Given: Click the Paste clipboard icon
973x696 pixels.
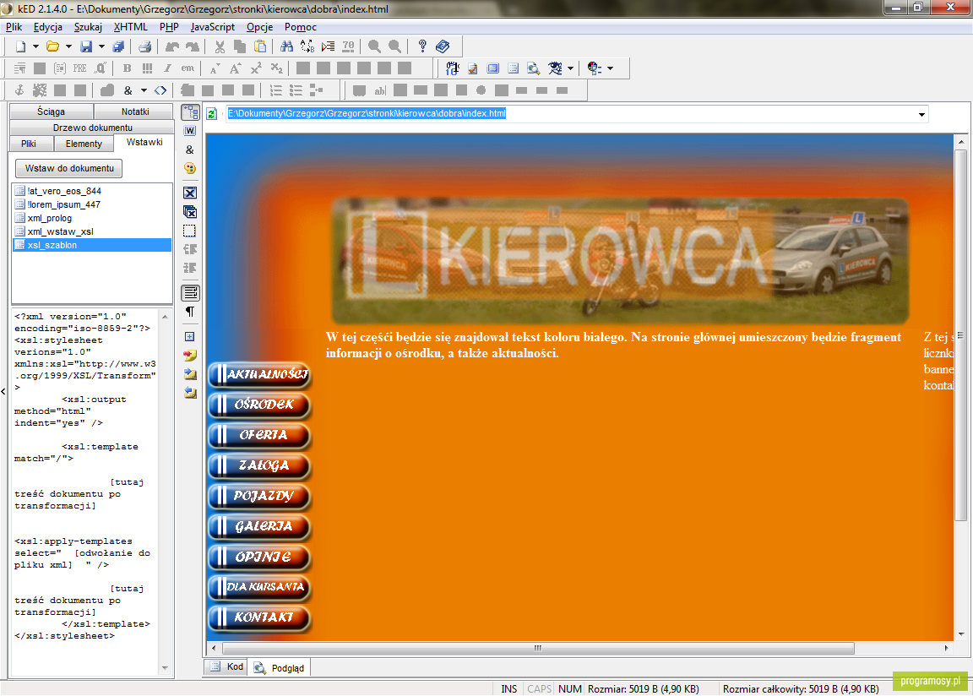Looking at the screenshot, I should [x=260, y=46].
